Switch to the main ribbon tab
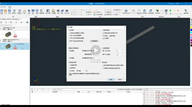 coord(10,7)
